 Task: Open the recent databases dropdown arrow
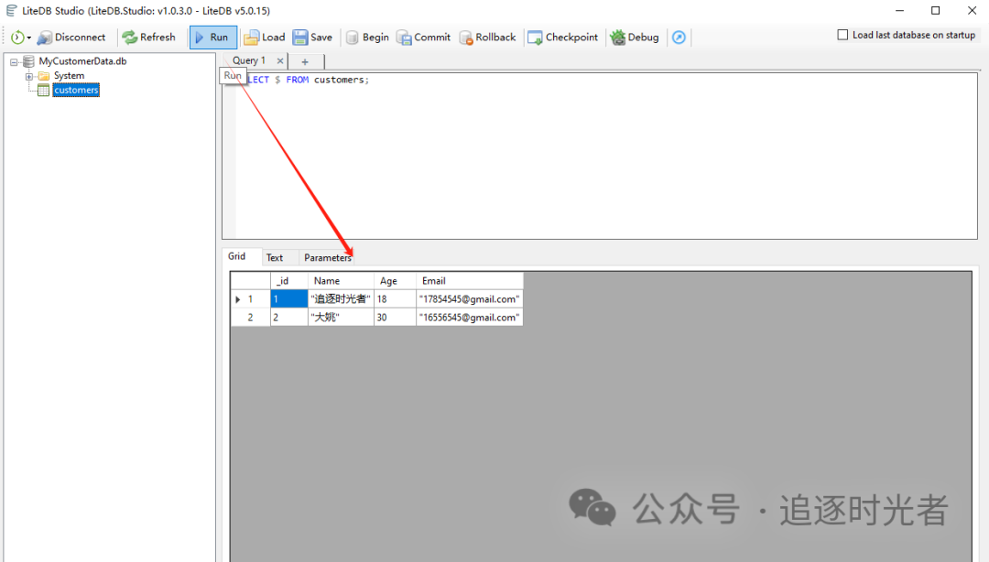pos(29,38)
